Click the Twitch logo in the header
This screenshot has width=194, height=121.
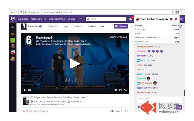click(x=13, y=19)
